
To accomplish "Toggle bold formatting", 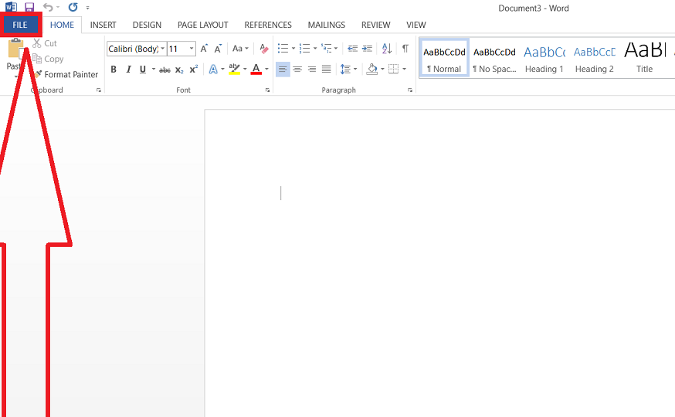I will [x=114, y=69].
